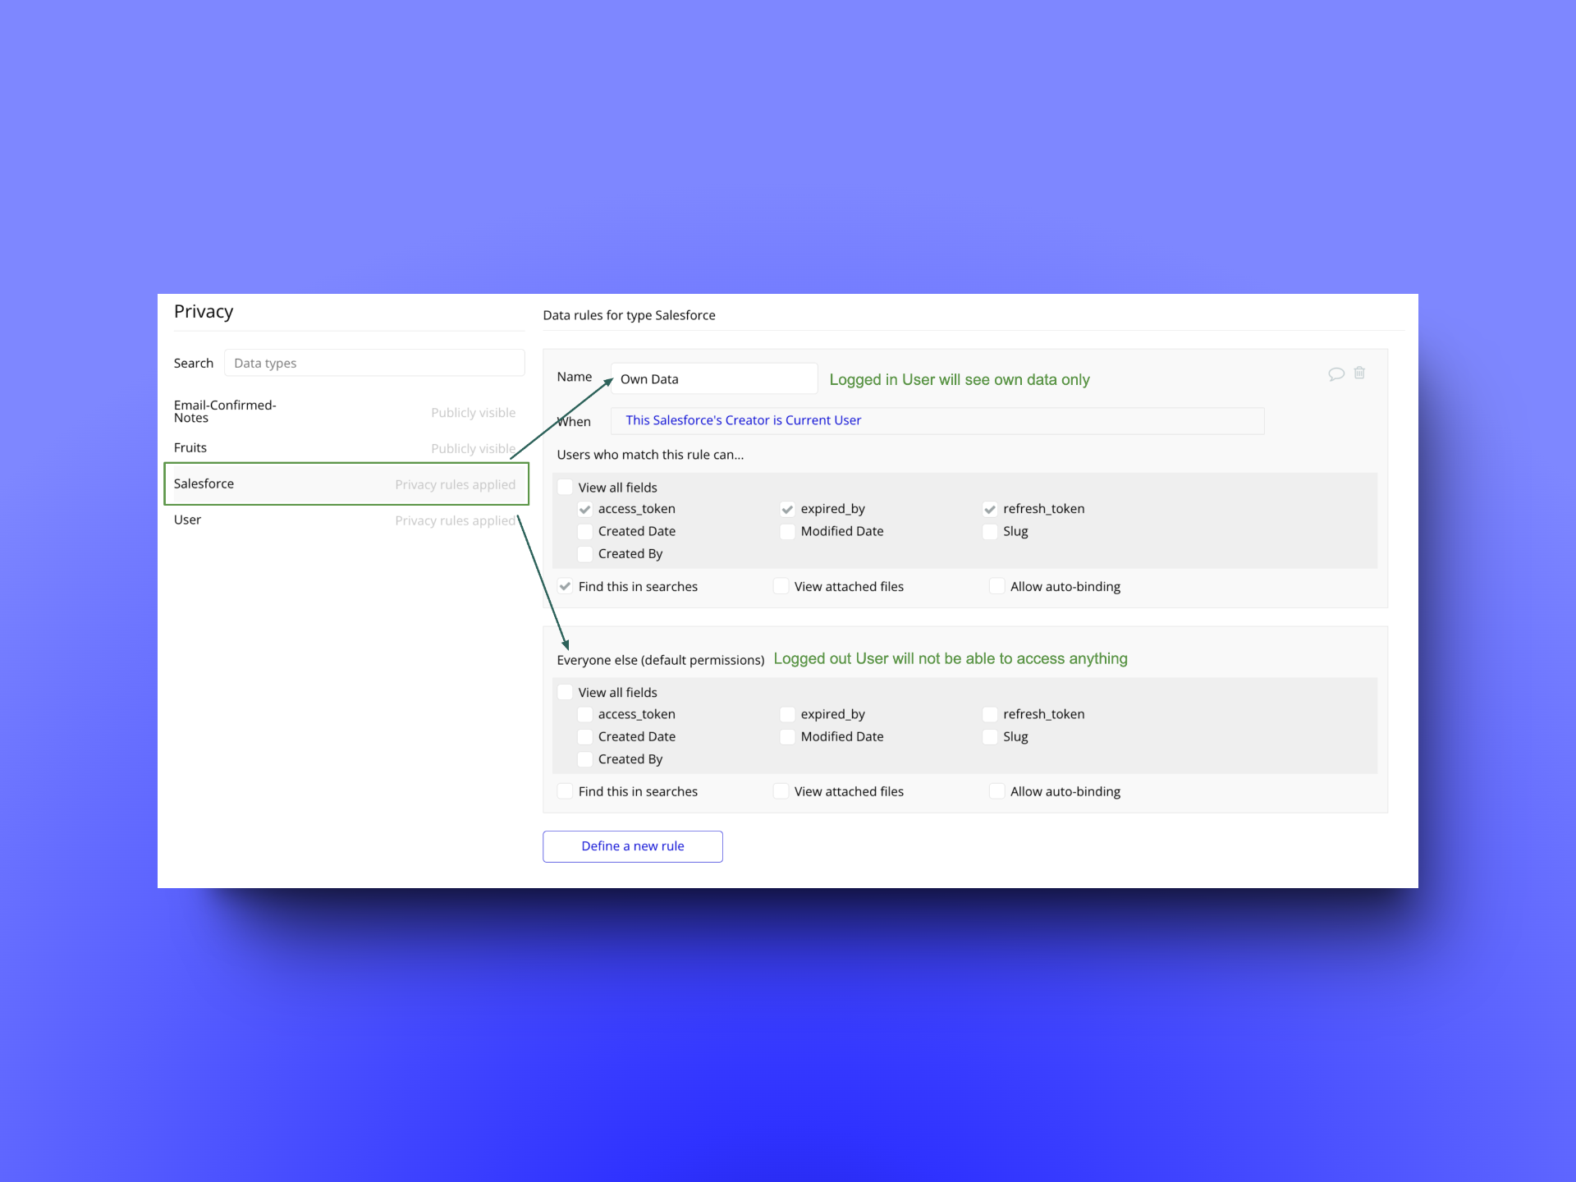
Task: Click 'Everyone else (default permissions)' label
Action: point(661,660)
